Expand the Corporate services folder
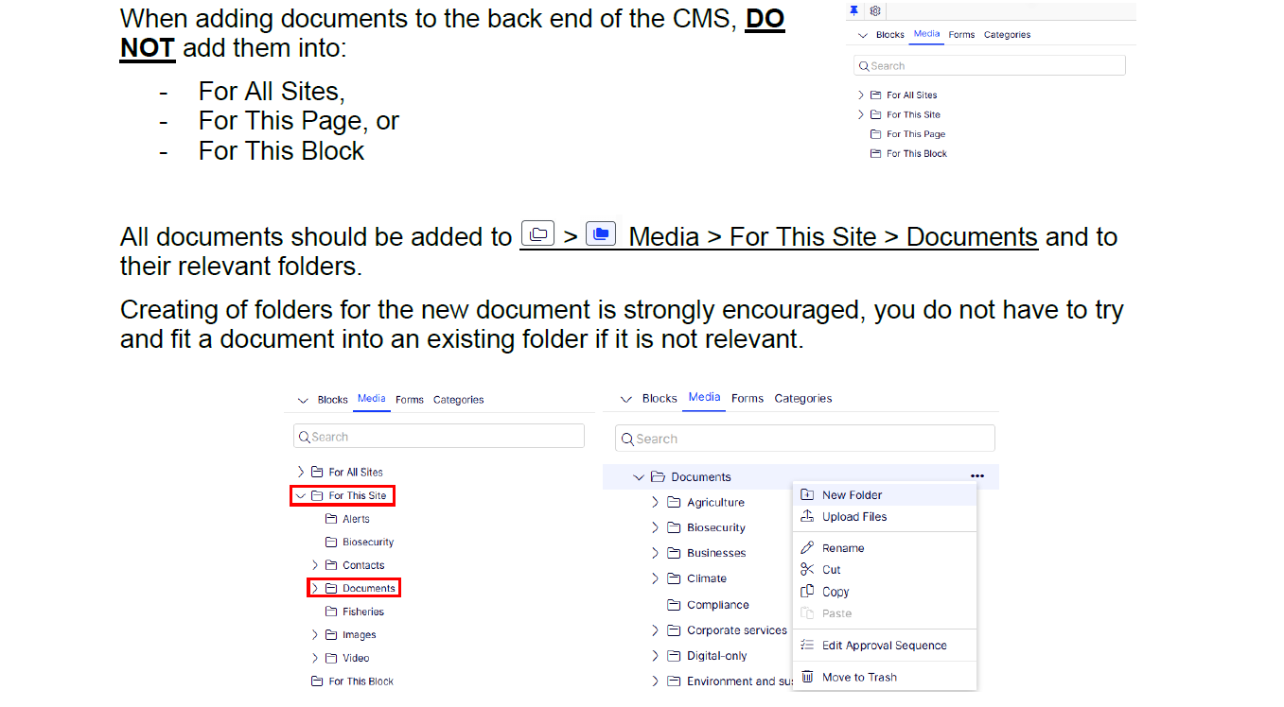Image resolution: width=1284 pixels, height=707 pixels. 655,629
